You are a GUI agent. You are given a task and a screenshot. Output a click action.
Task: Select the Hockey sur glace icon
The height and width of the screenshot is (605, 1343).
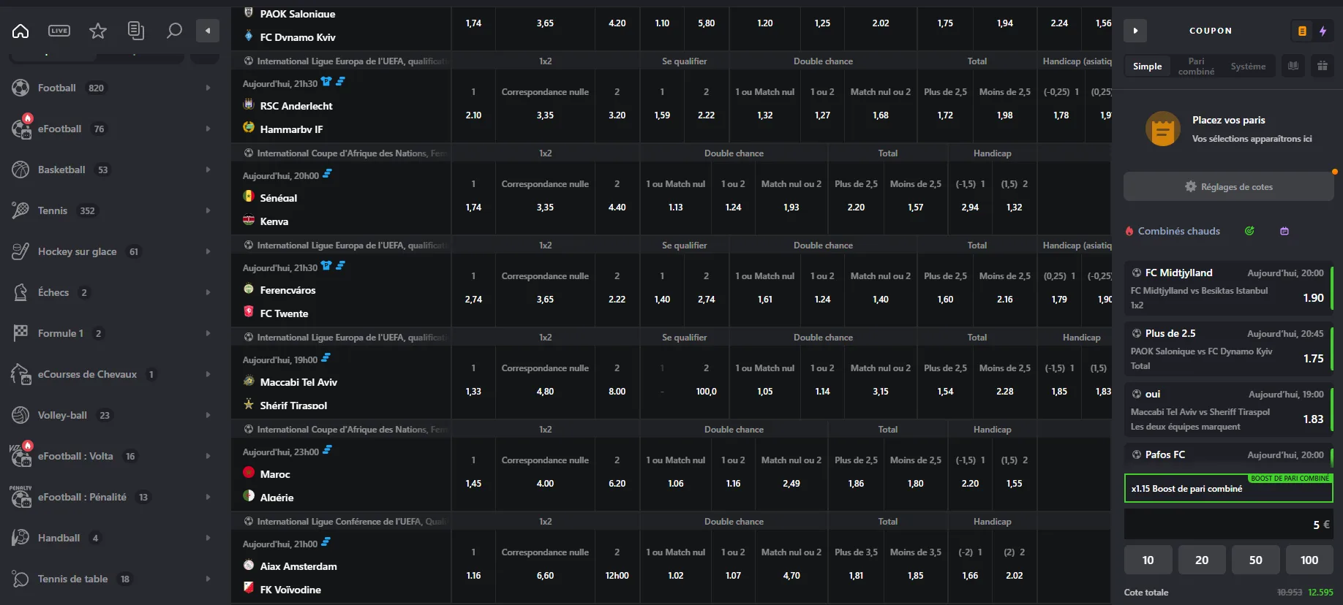[x=20, y=251]
